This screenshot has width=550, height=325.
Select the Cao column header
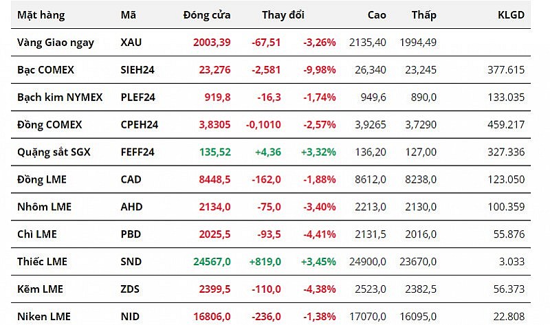point(377,14)
